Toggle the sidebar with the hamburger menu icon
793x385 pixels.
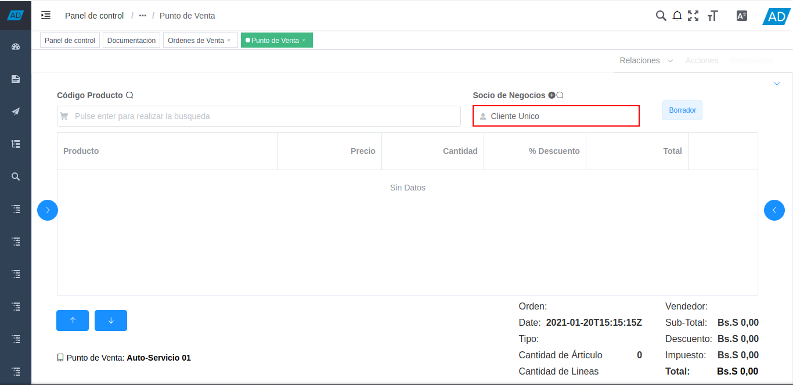(x=45, y=16)
